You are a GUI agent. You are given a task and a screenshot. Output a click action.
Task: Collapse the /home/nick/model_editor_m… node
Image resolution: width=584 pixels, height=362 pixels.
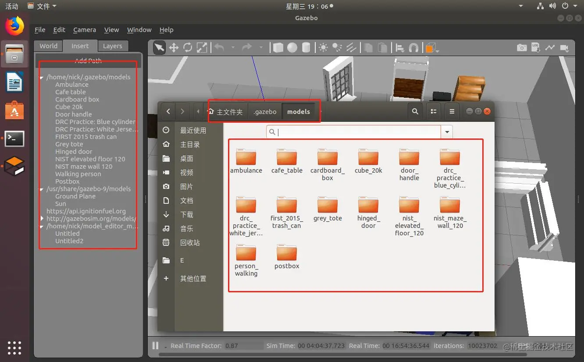tap(42, 227)
